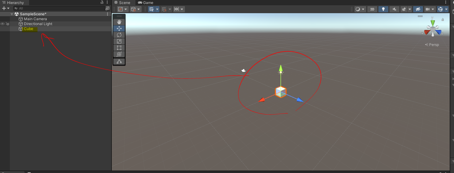This screenshot has height=173, width=454.
Task: Click the blue Z axis cone on gizmo
Action: coord(439,32)
